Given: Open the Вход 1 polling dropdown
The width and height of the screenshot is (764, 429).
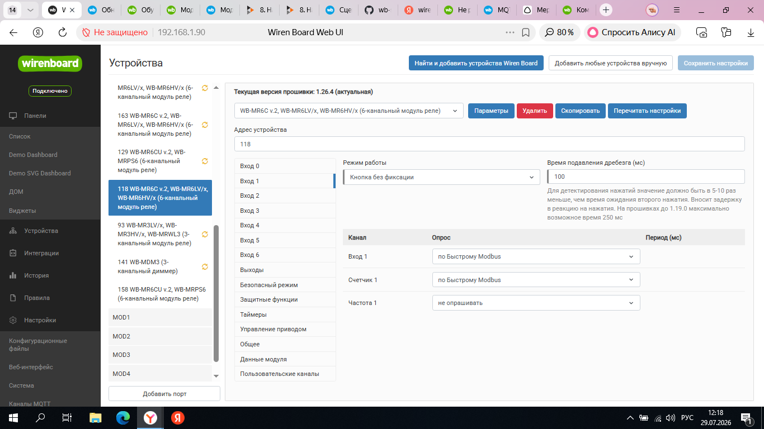Looking at the screenshot, I should (x=536, y=256).
